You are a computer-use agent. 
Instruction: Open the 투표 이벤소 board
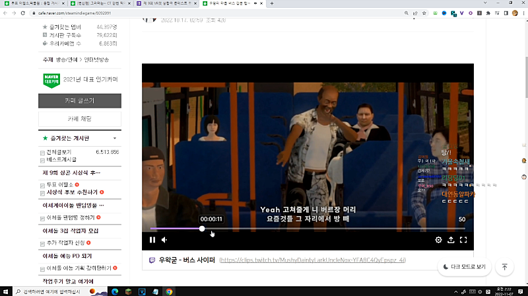[x=59, y=185]
